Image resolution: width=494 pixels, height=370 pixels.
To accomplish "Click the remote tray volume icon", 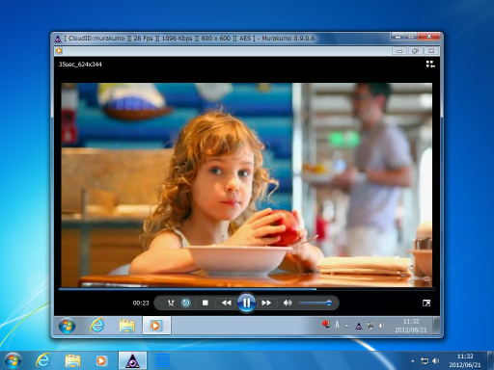I will coord(382,326).
